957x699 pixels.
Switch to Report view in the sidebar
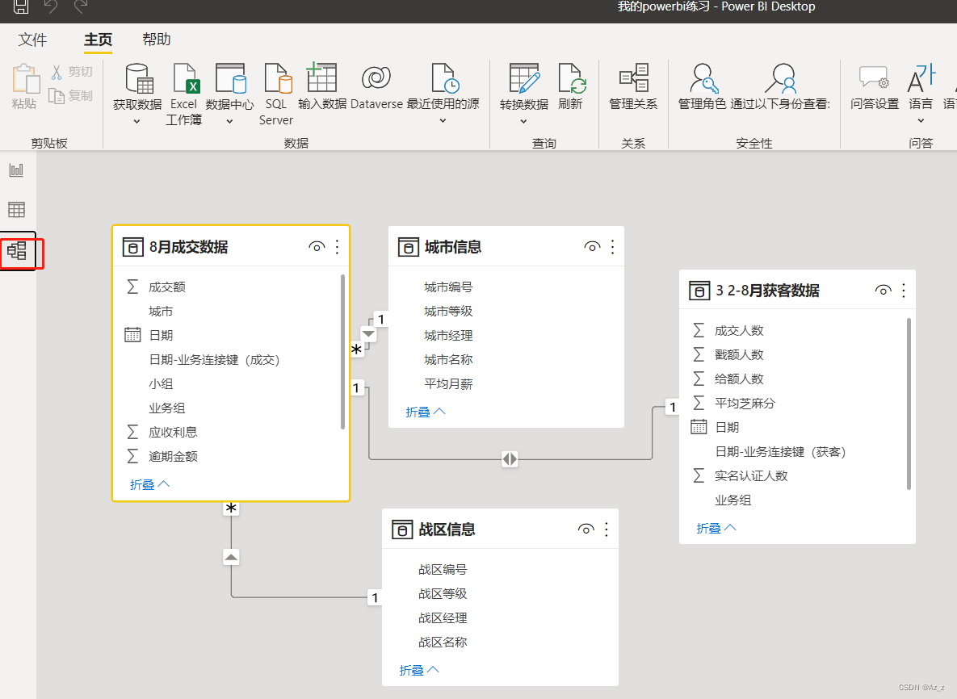pyautogui.click(x=18, y=170)
